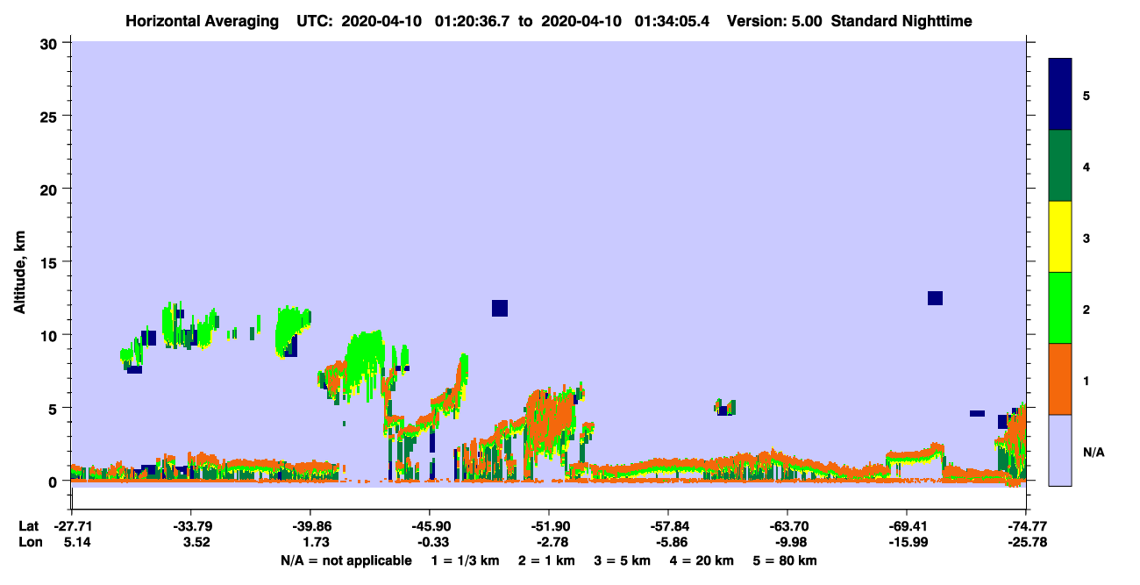Click the orange colorbar segment labeled 1
This screenshot has width=1140, height=585.
[x=1060, y=379]
